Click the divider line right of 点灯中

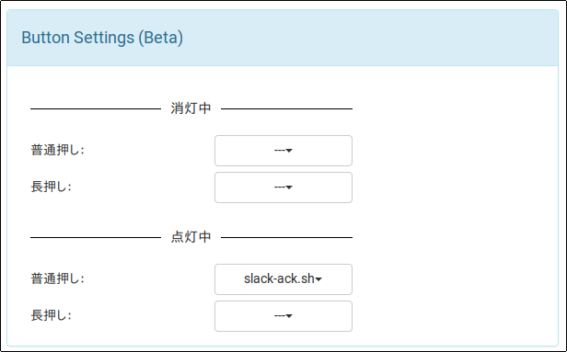click(286, 237)
